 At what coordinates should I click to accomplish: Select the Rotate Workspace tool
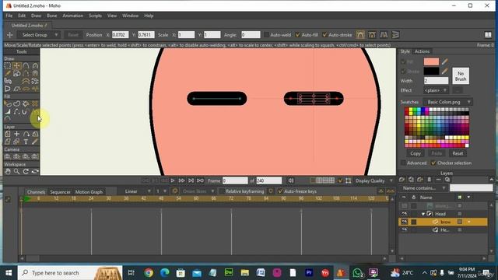coord(26,171)
